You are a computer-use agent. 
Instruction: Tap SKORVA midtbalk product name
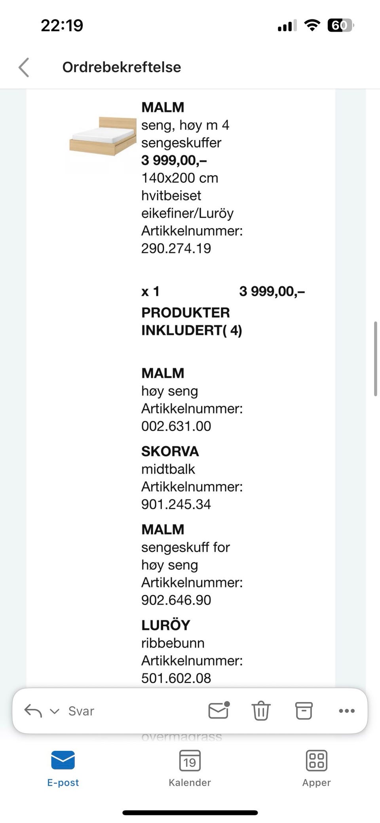170,452
